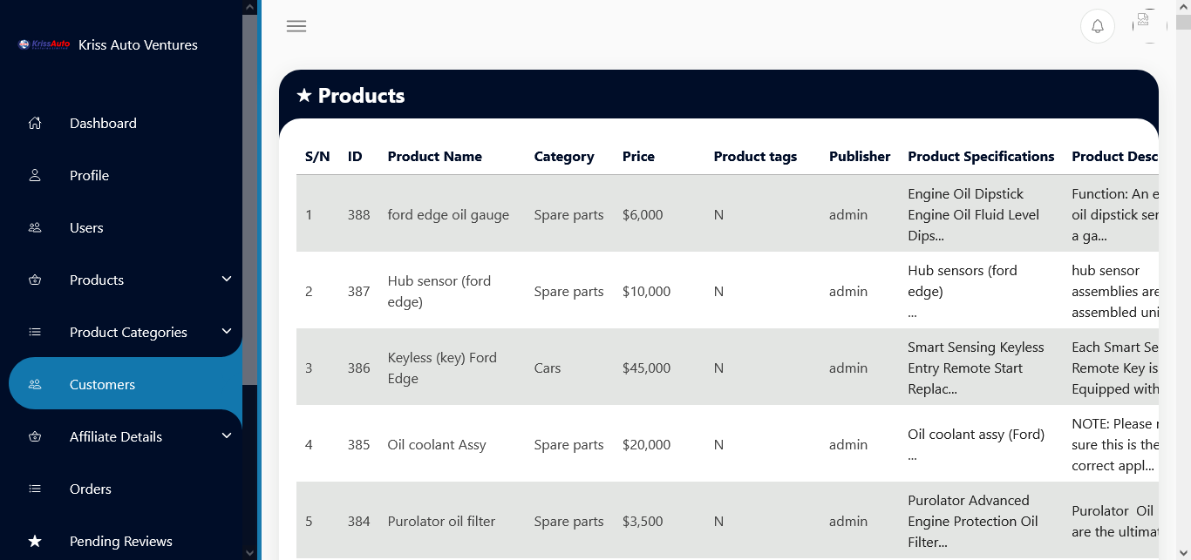Screen dimensions: 1191x560
Task: Click the hamburger menu icon
Action: (x=296, y=26)
